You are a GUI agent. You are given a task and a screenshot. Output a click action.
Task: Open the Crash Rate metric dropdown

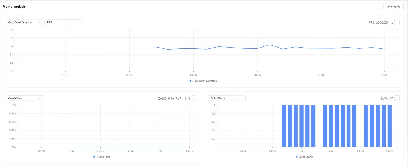[x=25, y=98]
